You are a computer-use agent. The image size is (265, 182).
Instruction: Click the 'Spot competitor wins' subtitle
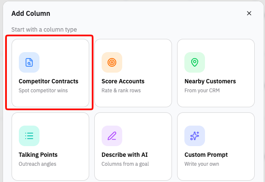(x=43, y=91)
